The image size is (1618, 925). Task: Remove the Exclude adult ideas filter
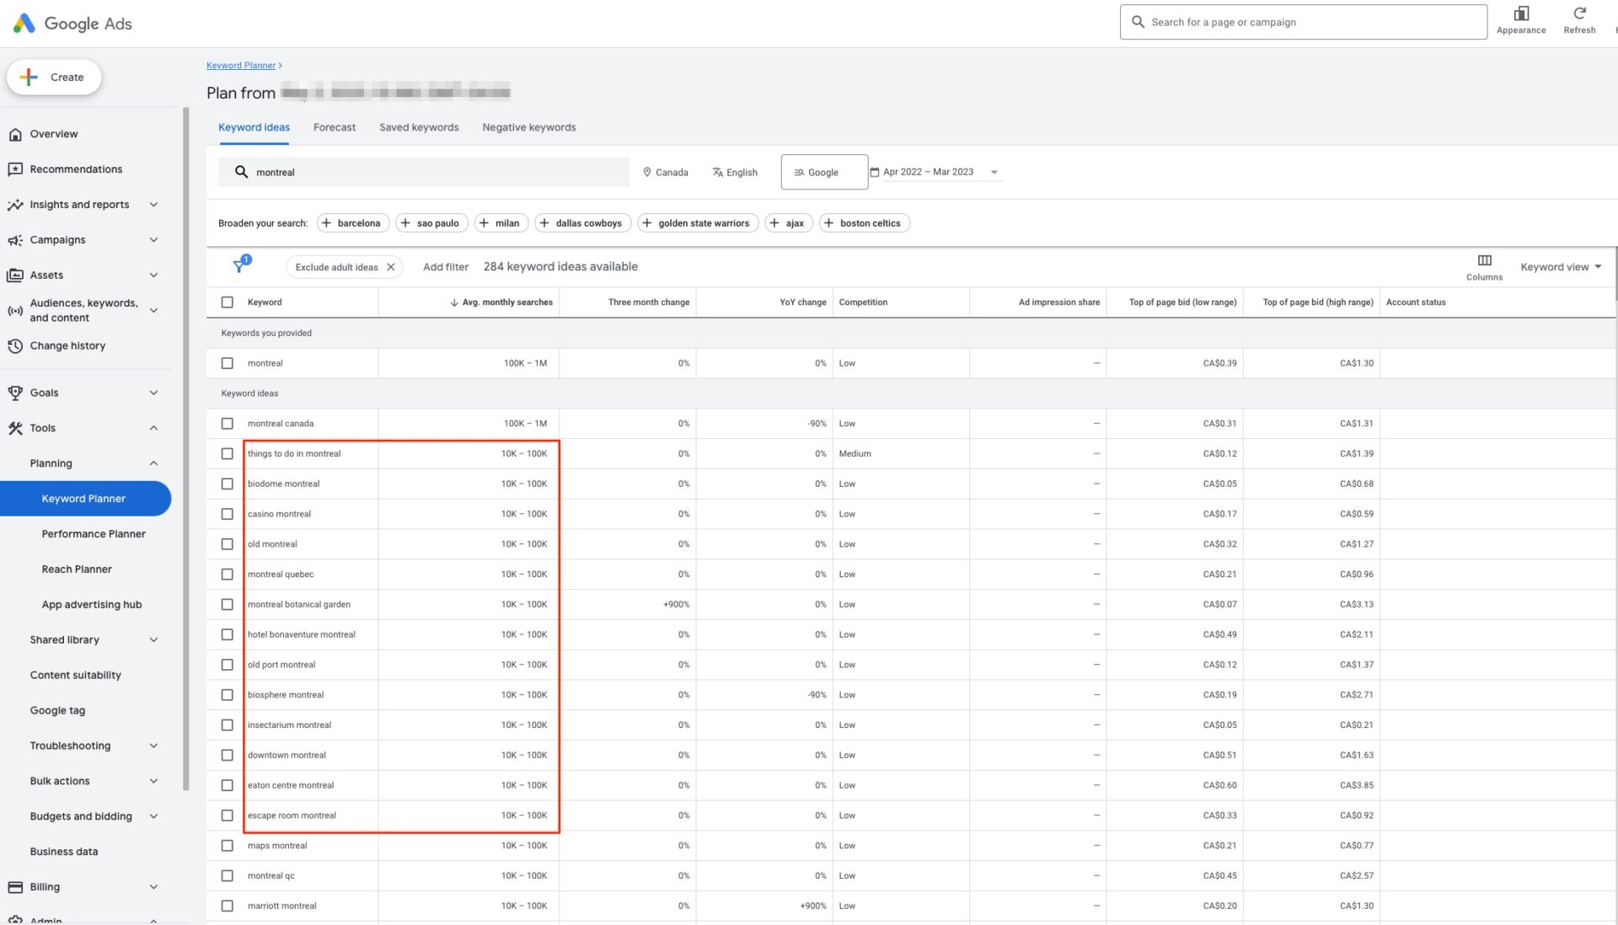coord(390,267)
